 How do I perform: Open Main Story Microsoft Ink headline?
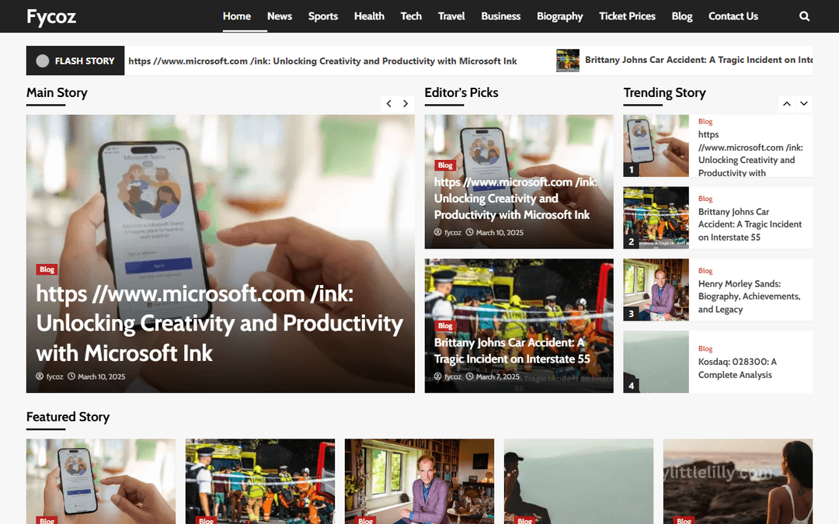(219, 324)
